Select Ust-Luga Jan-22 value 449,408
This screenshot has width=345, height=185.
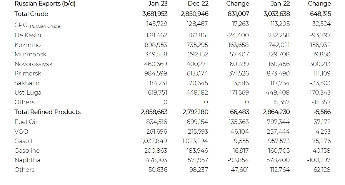tap(277, 92)
